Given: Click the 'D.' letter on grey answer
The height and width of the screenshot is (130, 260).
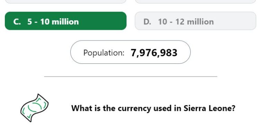Looking at the screenshot, I should pyautogui.click(x=147, y=22).
